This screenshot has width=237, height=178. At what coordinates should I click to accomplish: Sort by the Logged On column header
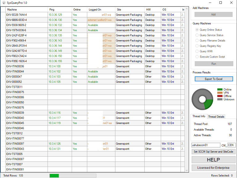tap(101, 10)
